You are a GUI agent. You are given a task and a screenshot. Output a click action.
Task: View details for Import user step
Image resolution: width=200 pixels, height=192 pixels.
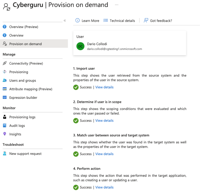tap(104, 87)
